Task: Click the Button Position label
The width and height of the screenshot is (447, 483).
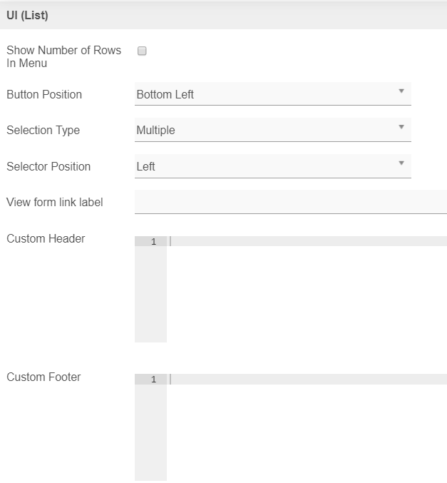Action: point(44,94)
